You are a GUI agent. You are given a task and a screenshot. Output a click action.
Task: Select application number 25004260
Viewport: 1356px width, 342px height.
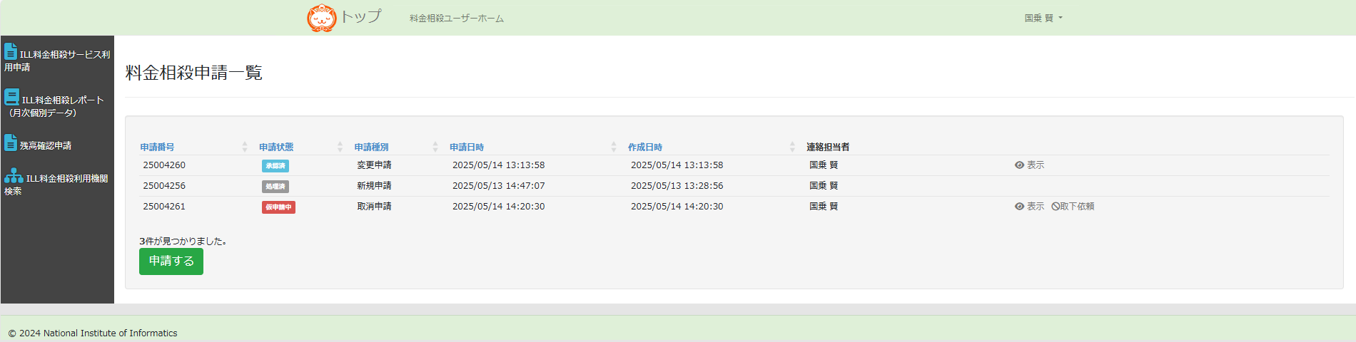point(164,165)
